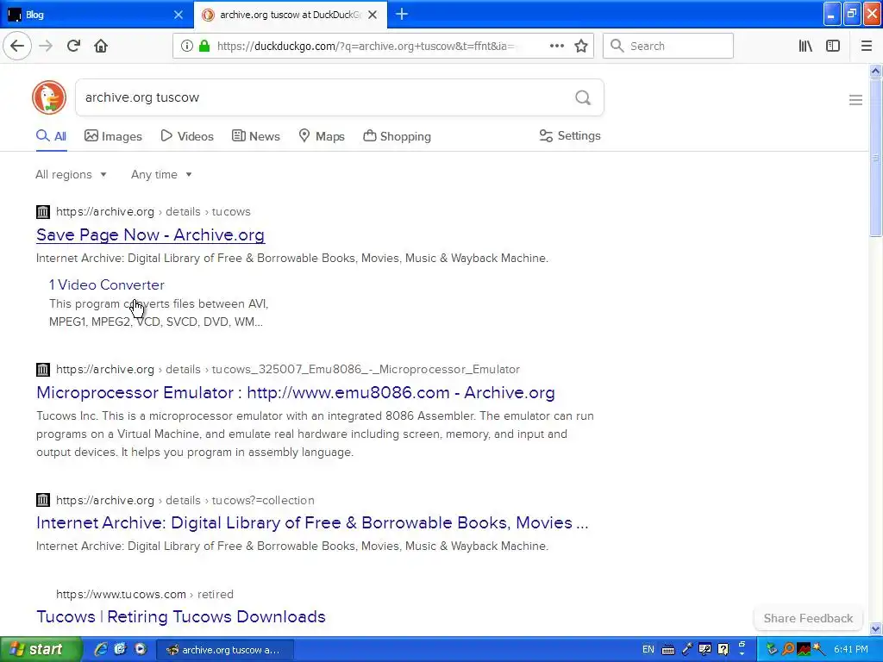Open Tucows Retiring Tucows Downloads result
The width and height of the screenshot is (883, 662).
click(181, 616)
